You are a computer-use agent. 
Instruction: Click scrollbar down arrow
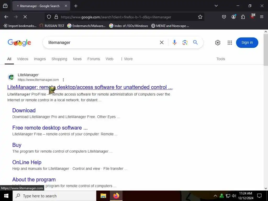pyautogui.click(x=266, y=188)
